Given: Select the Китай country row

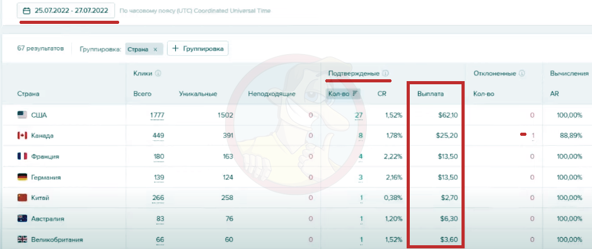Looking at the screenshot, I should tap(296, 198).
